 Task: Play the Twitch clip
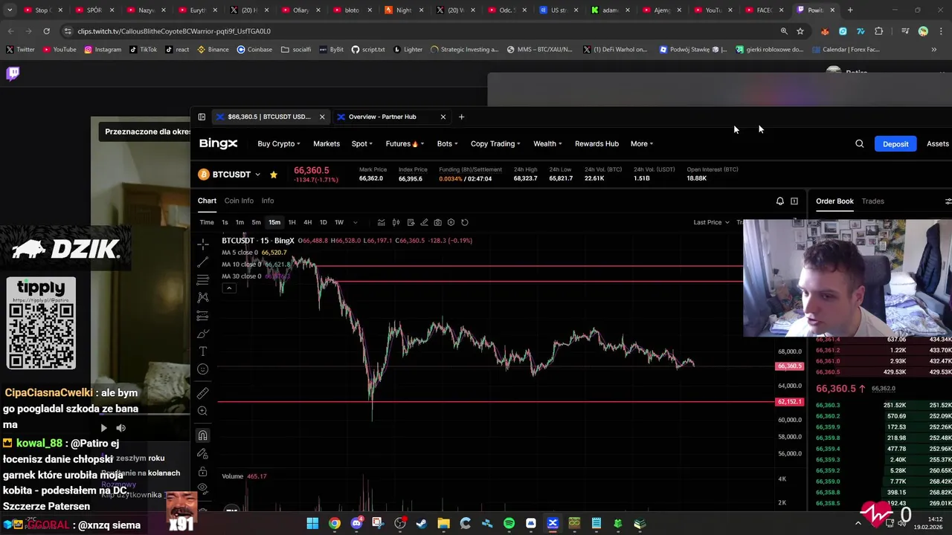point(103,428)
